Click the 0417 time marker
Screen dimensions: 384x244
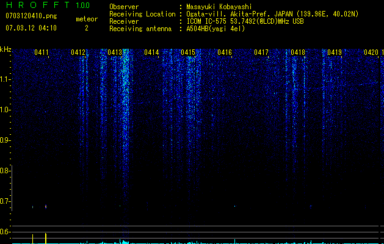pos(261,52)
